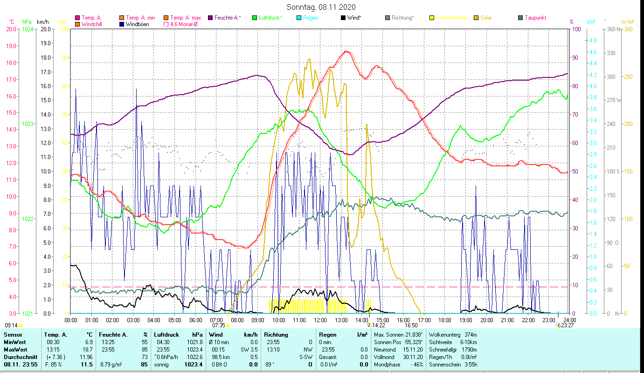Viewport: 644px width, 373px height.
Task: Select the chart title Sonntag, 08.11.2020
Action: pyautogui.click(x=322, y=7)
